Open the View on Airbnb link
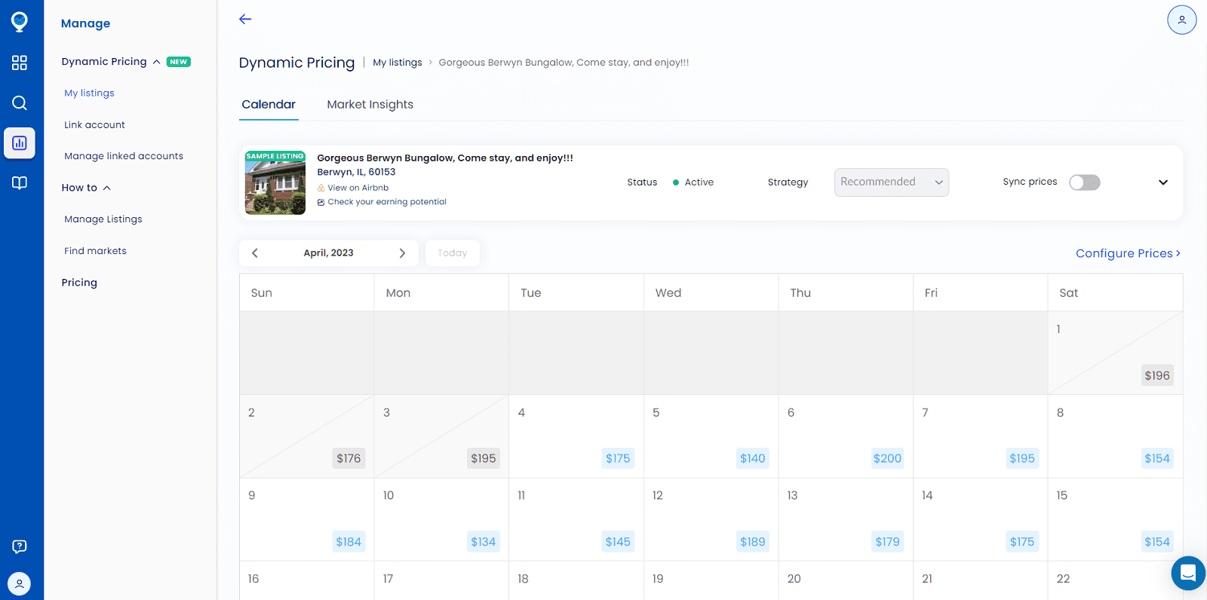Screen dimensions: 1207x600 358,188
